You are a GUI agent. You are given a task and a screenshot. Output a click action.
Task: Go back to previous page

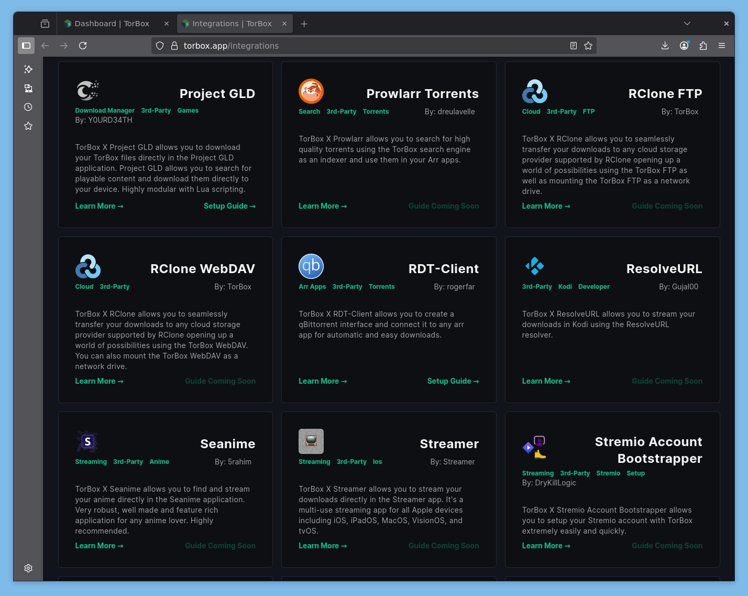(45, 46)
